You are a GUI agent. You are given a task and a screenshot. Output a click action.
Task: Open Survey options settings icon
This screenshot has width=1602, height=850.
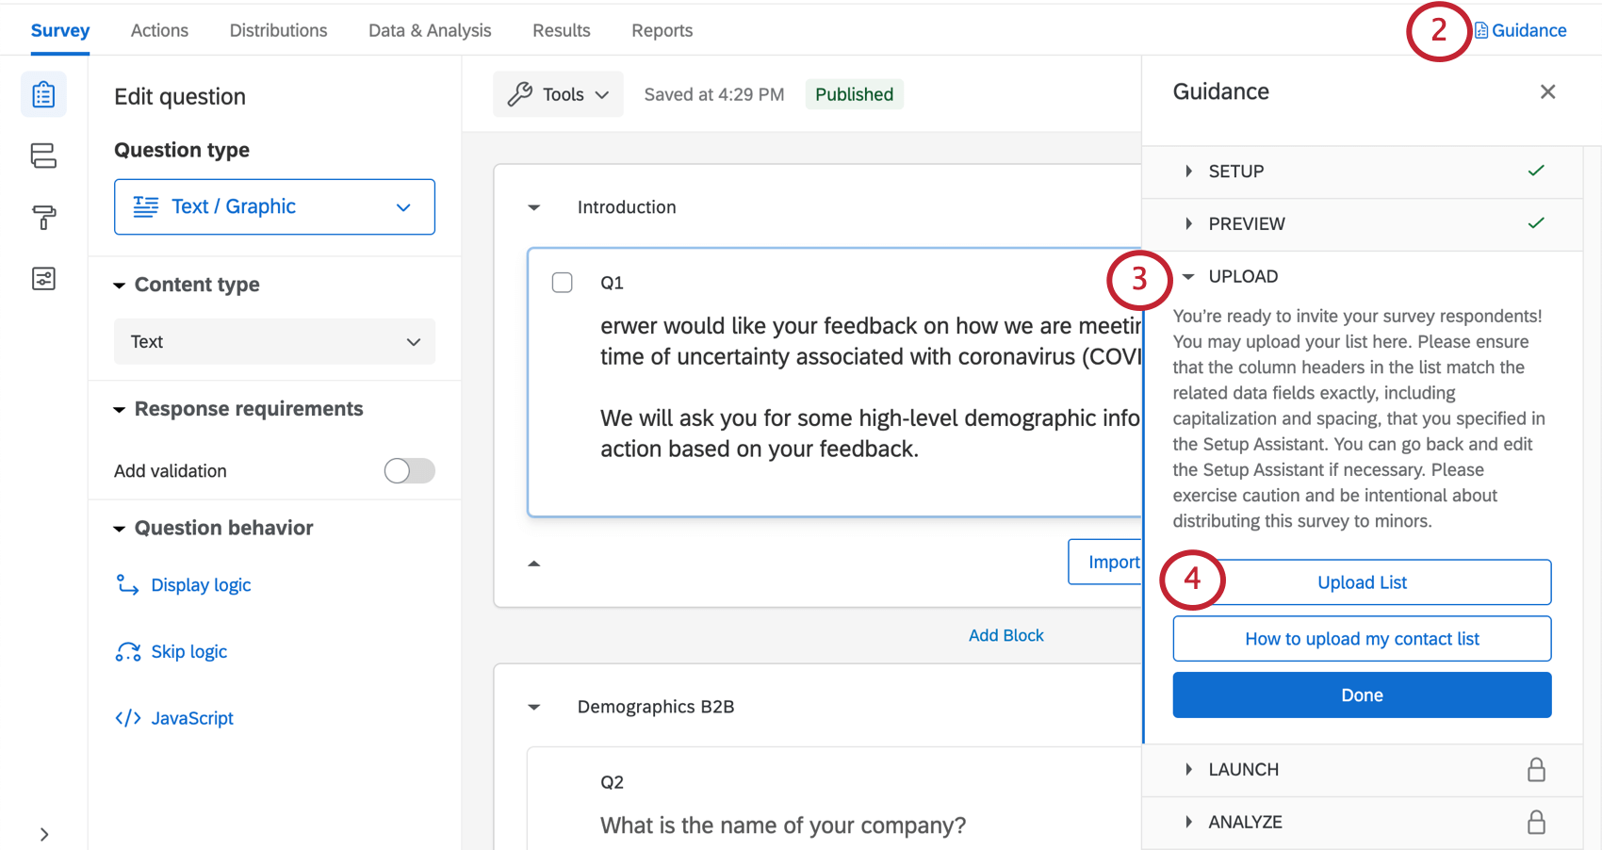(43, 278)
